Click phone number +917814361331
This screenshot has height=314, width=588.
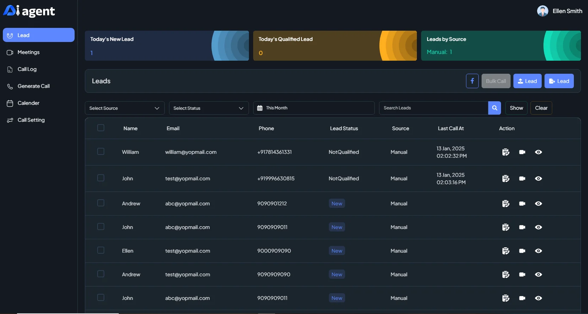pos(274,152)
